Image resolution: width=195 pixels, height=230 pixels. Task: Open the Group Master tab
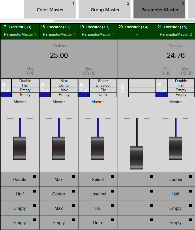[x=105, y=10]
